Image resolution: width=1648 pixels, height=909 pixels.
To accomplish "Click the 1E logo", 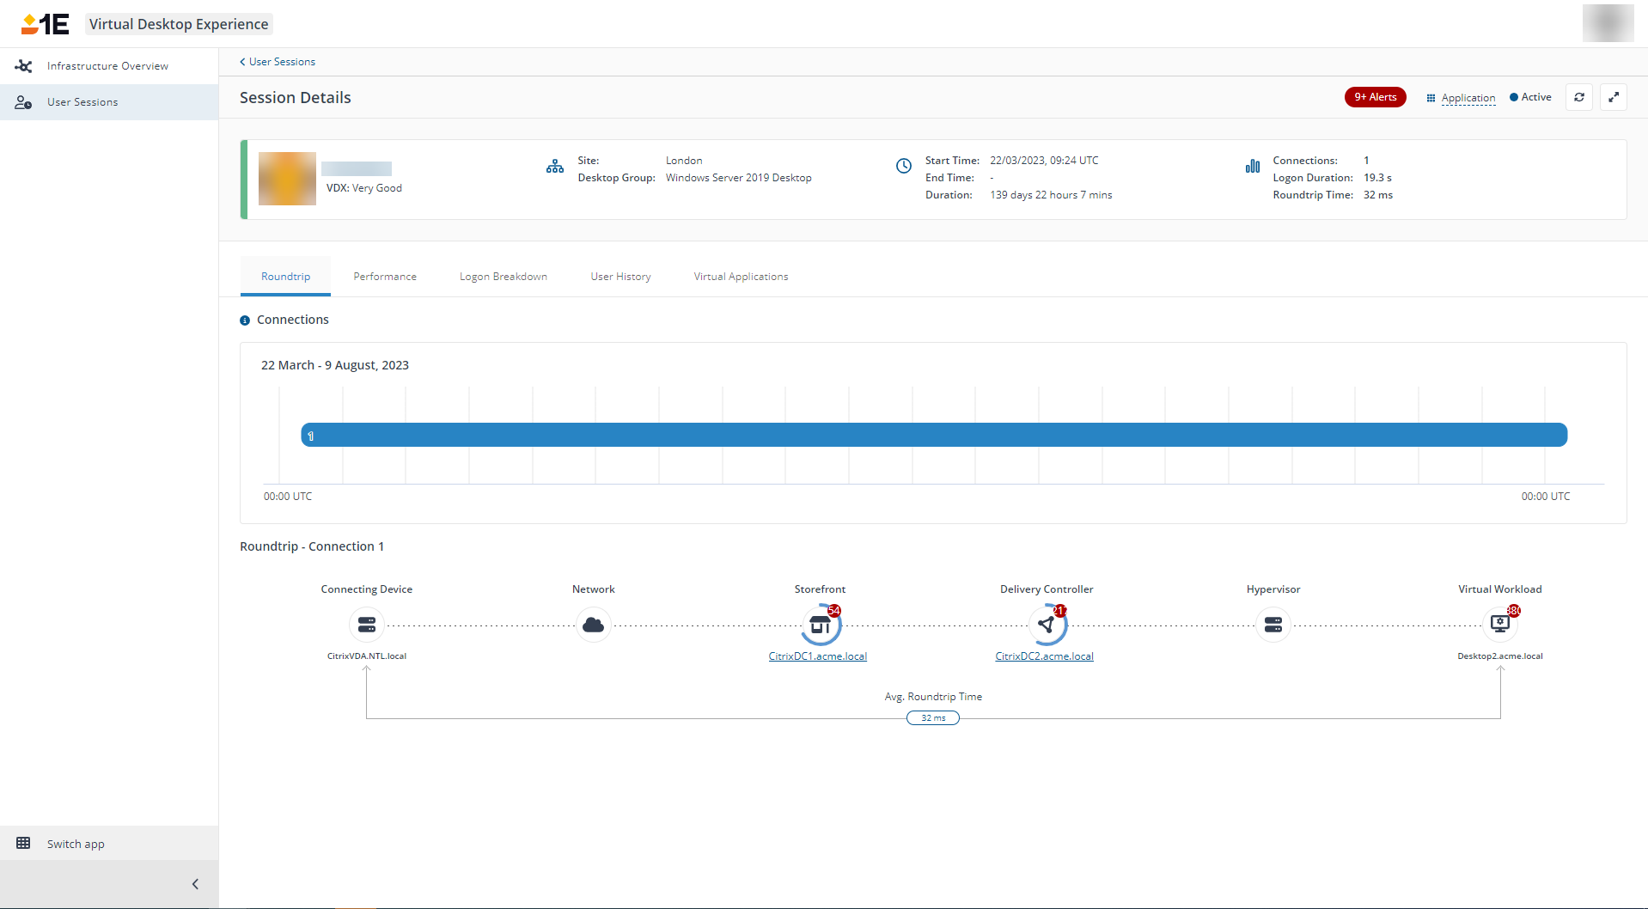I will tap(45, 24).
